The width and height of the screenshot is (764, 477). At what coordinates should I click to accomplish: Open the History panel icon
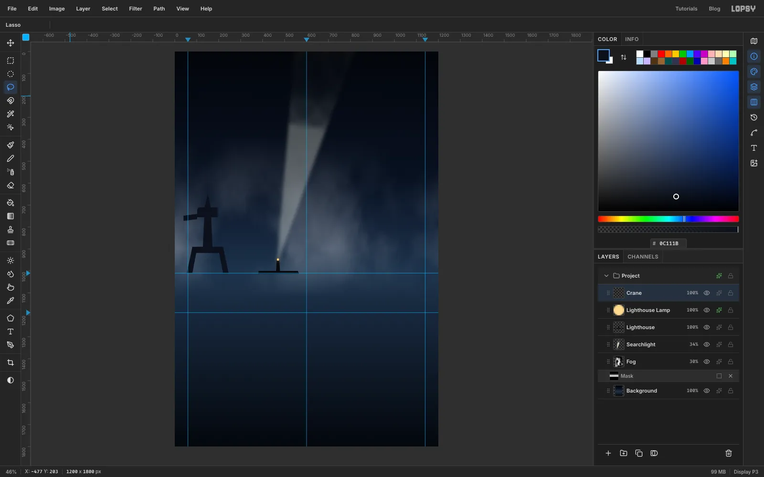754,117
